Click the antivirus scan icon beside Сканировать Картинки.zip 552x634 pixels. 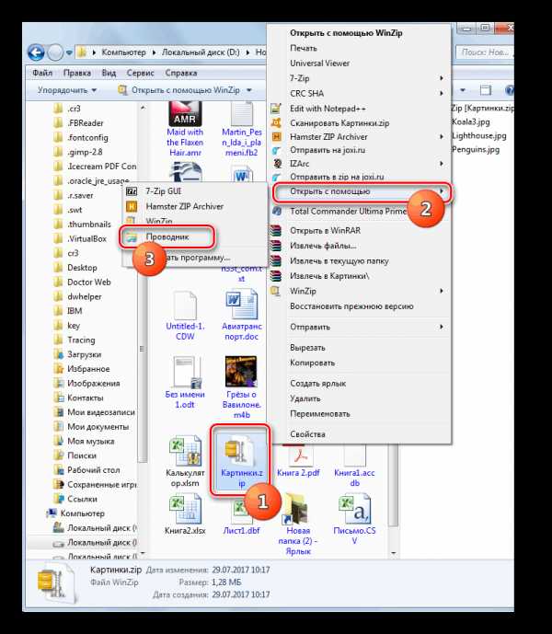276,123
